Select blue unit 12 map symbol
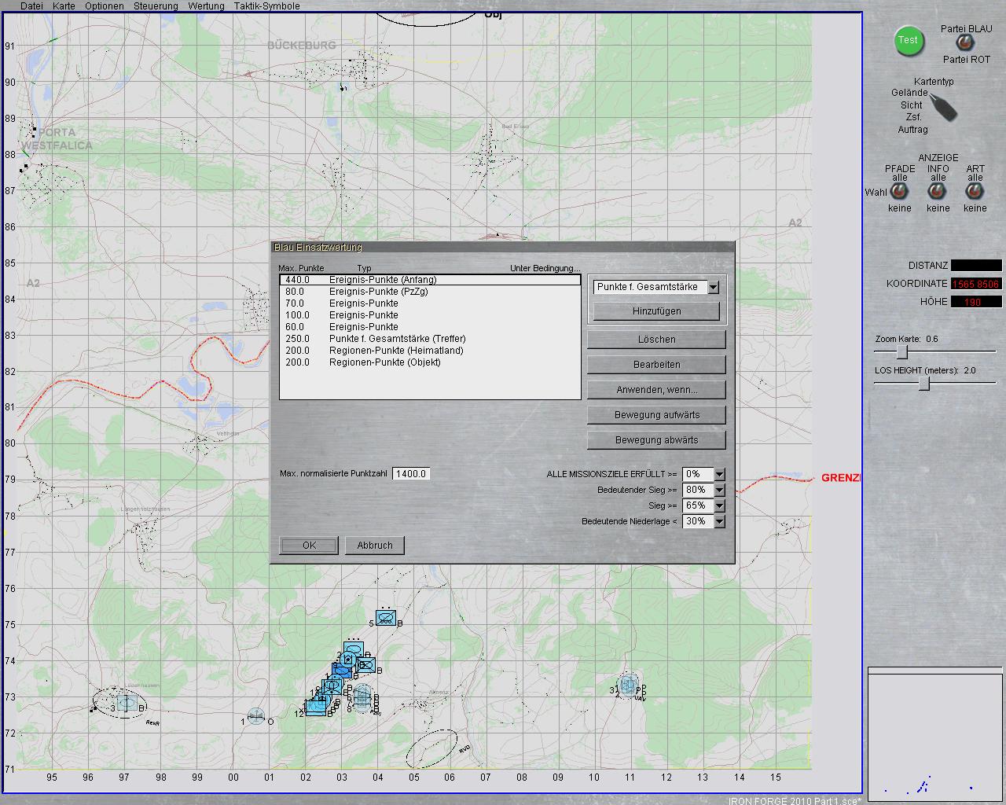1006x805 pixels. click(316, 706)
